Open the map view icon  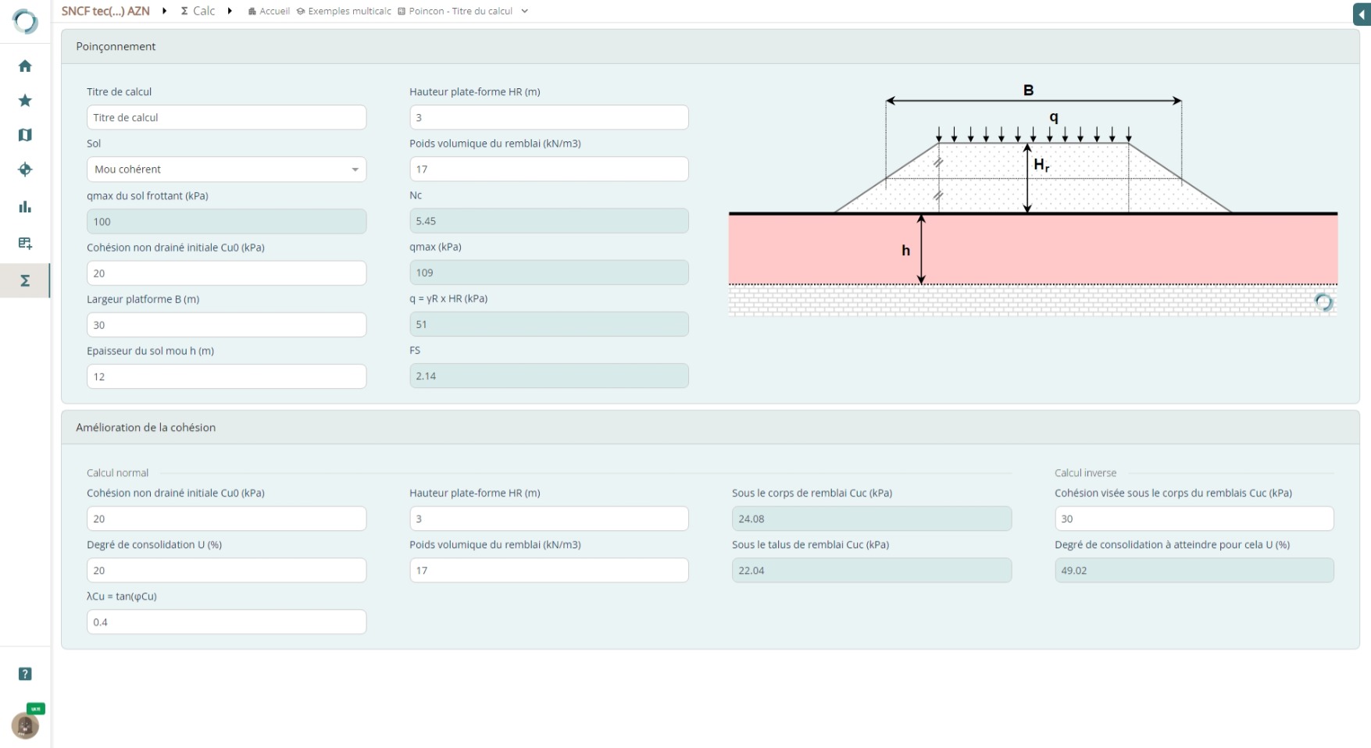pos(25,135)
